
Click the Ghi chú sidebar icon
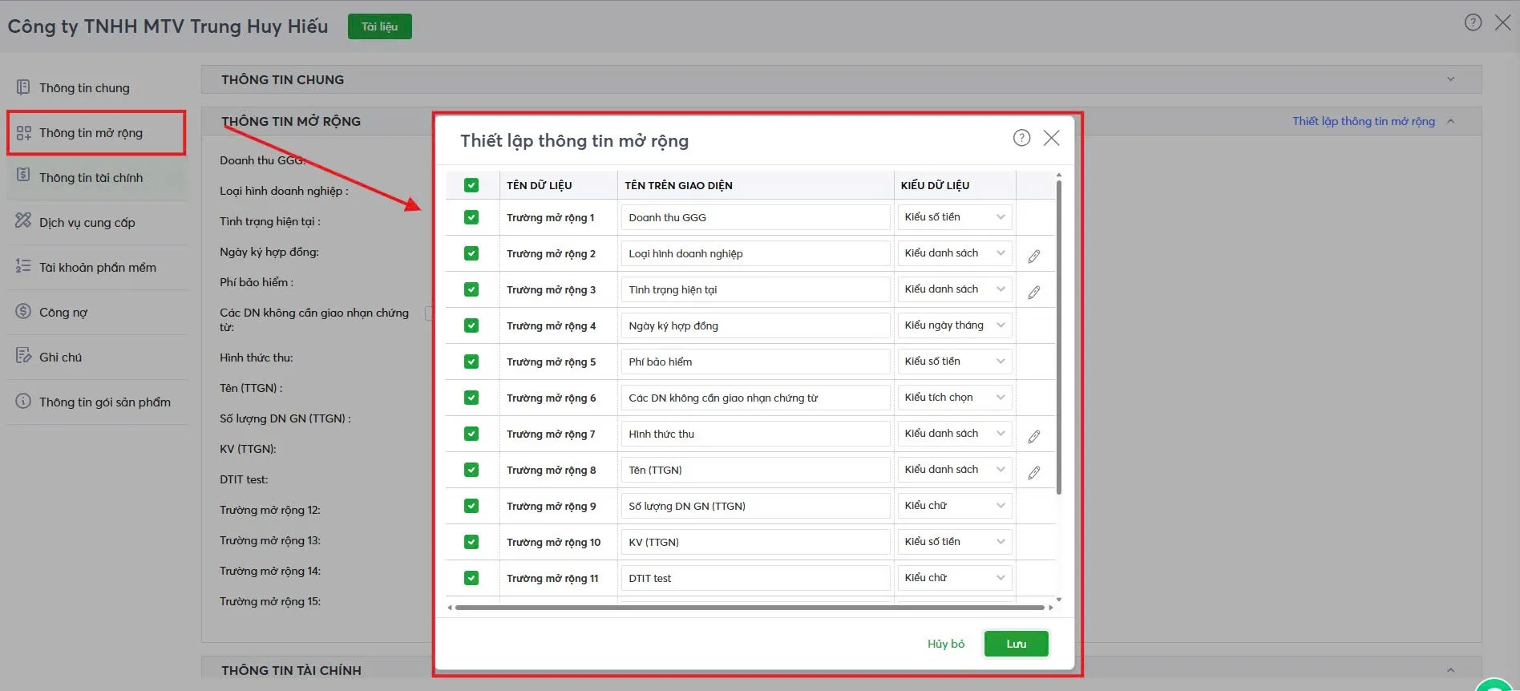tap(23, 355)
